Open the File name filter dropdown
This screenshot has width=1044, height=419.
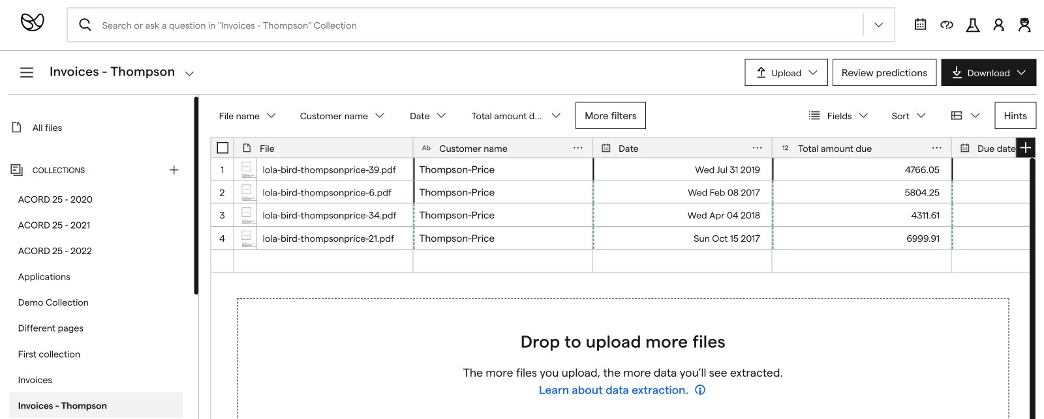[x=247, y=115]
